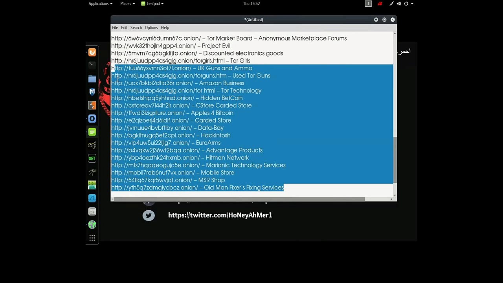Click the 'Apples 4 Bitcoin' line
This screenshot has height=283, width=503.
point(172,113)
